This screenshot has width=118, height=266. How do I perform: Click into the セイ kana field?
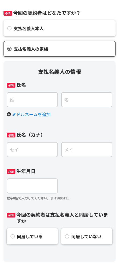(32, 150)
